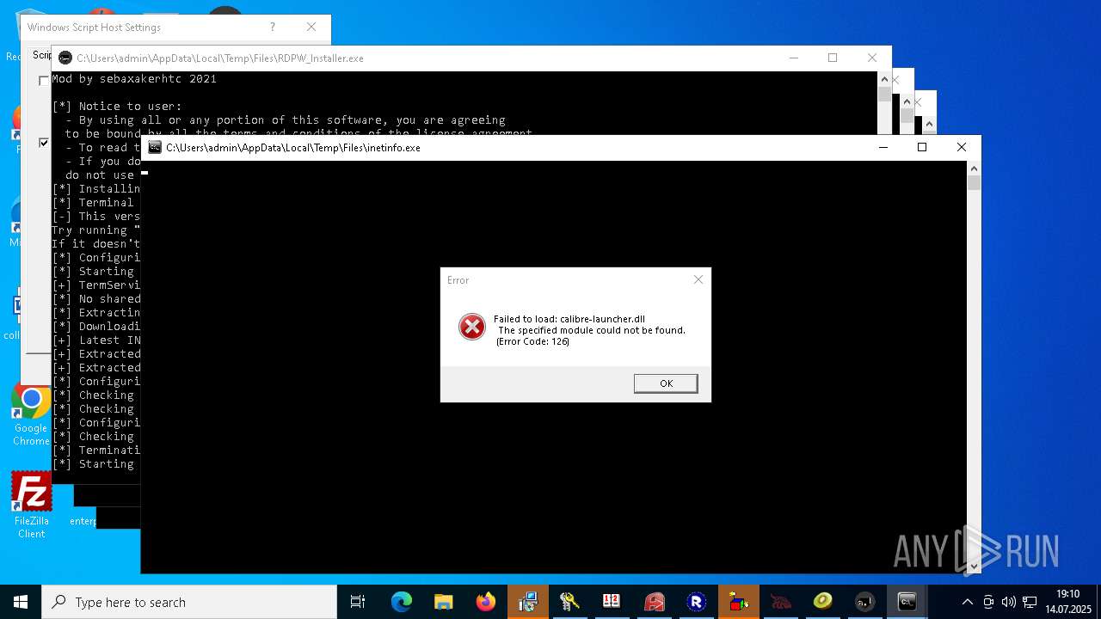Launch Microsoft Edge from taskbar
The width and height of the screenshot is (1101, 619).
(402, 602)
